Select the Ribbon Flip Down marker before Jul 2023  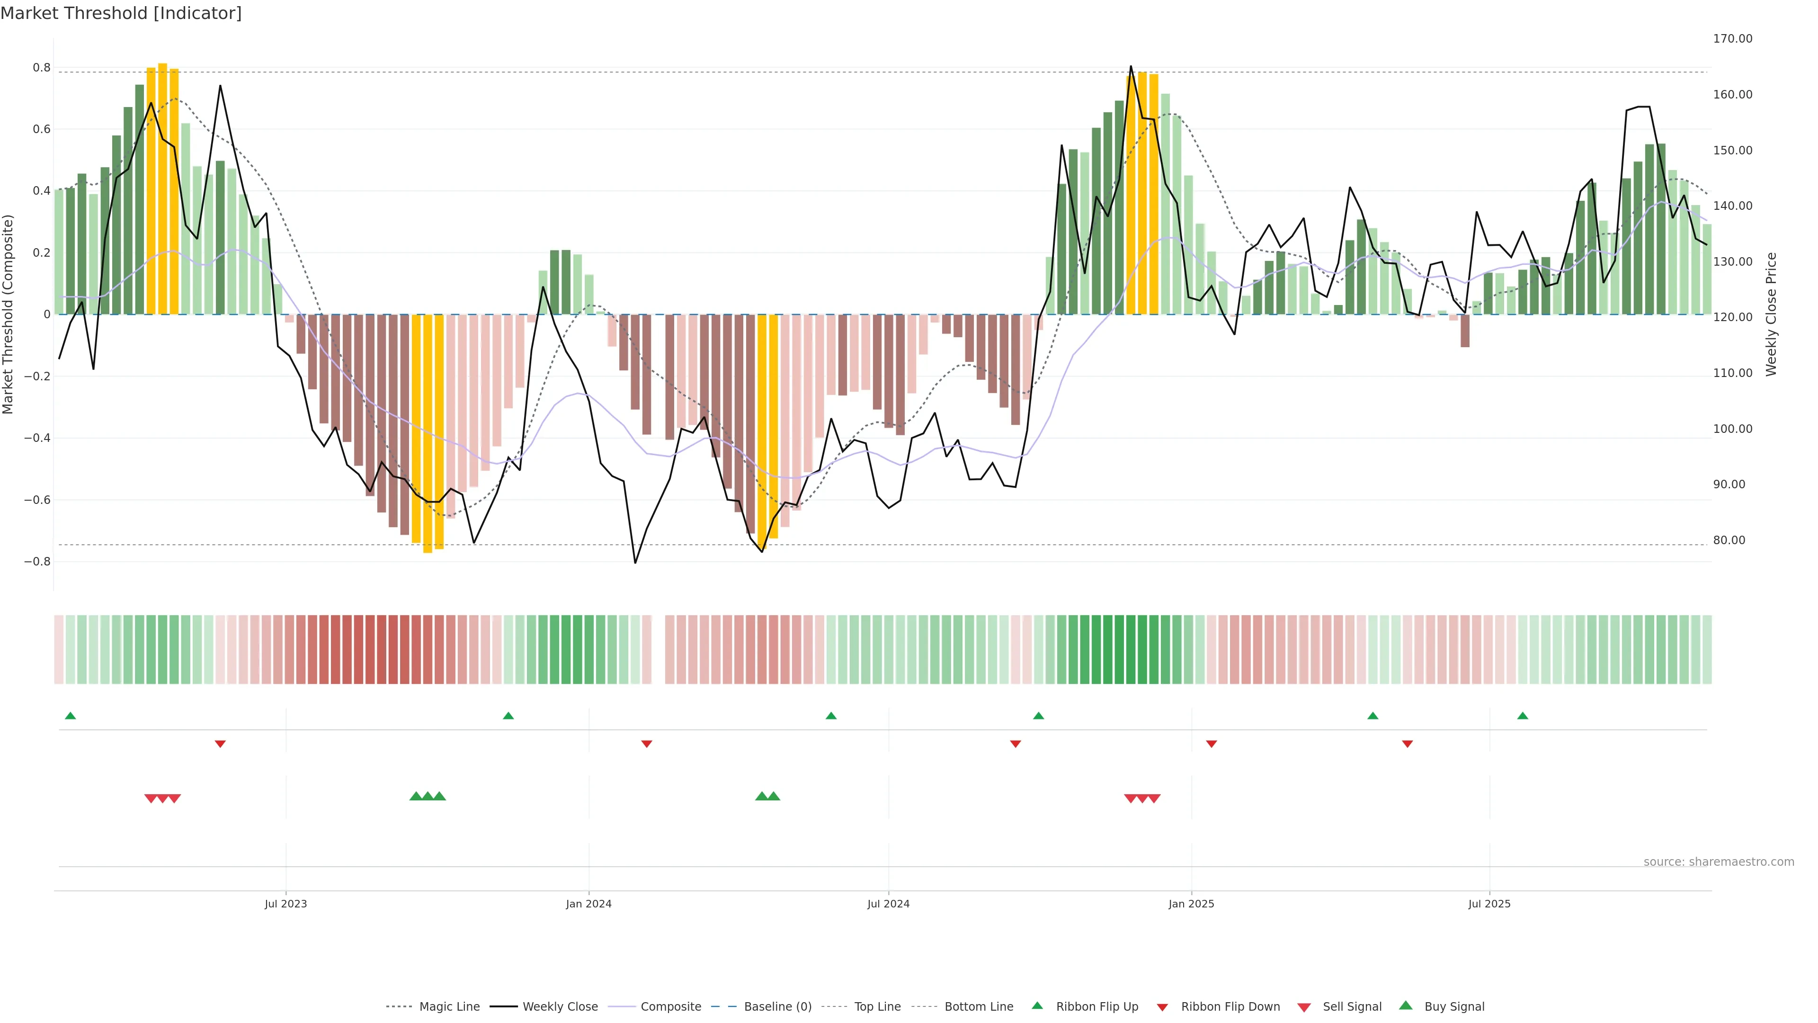click(x=220, y=744)
